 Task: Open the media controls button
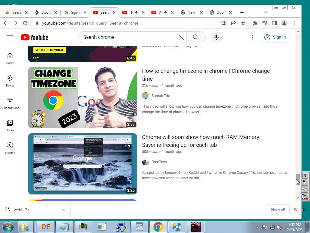(x=265, y=23)
